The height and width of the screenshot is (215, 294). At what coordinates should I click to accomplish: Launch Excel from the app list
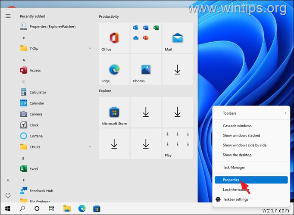[x=29, y=169]
